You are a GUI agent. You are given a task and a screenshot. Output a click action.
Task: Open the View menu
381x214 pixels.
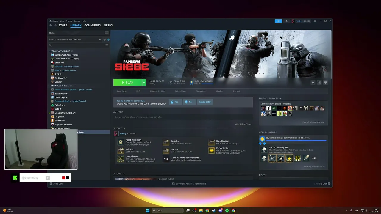click(x=62, y=21)
